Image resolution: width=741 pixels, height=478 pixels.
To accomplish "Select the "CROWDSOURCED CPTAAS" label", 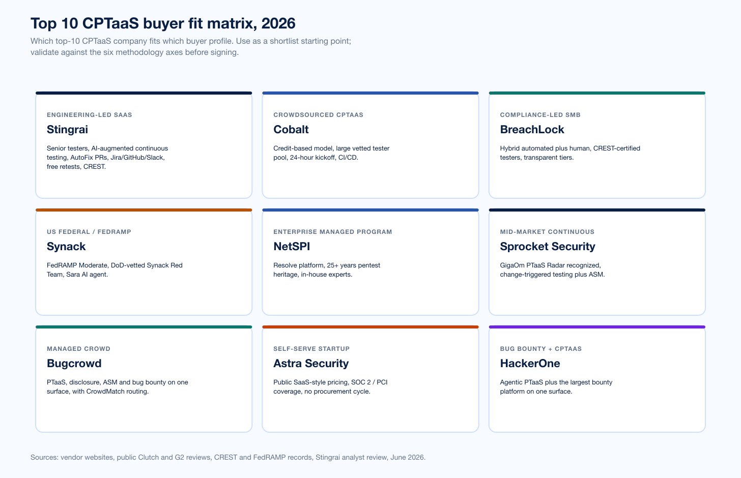I will point(319,115).
